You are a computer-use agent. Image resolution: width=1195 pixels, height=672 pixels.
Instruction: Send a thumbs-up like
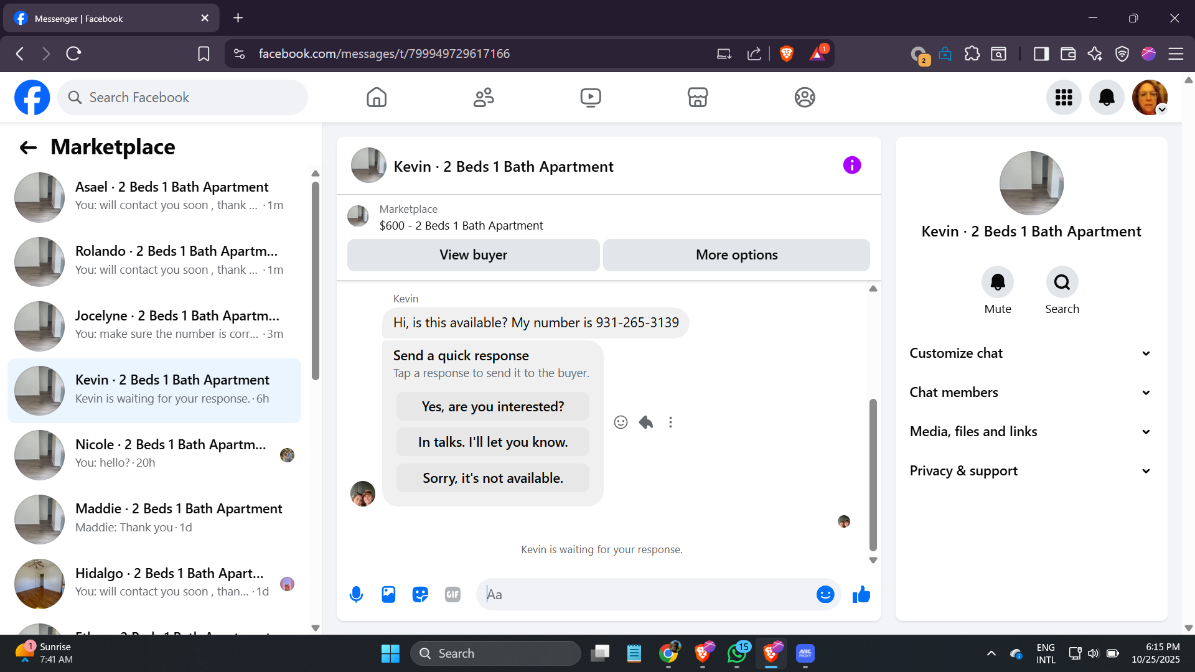click(x=861, y=595)
